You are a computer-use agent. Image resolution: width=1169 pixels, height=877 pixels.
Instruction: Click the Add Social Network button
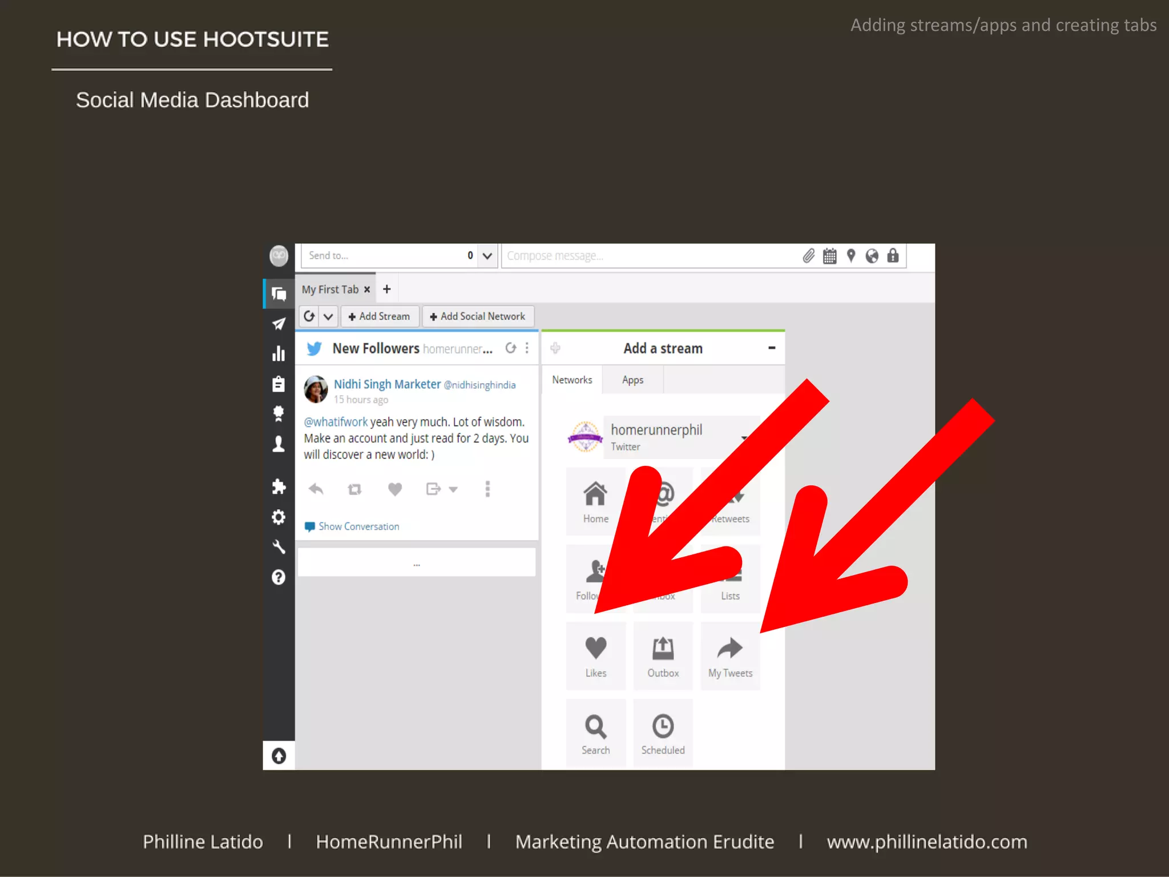coord(478,316)
